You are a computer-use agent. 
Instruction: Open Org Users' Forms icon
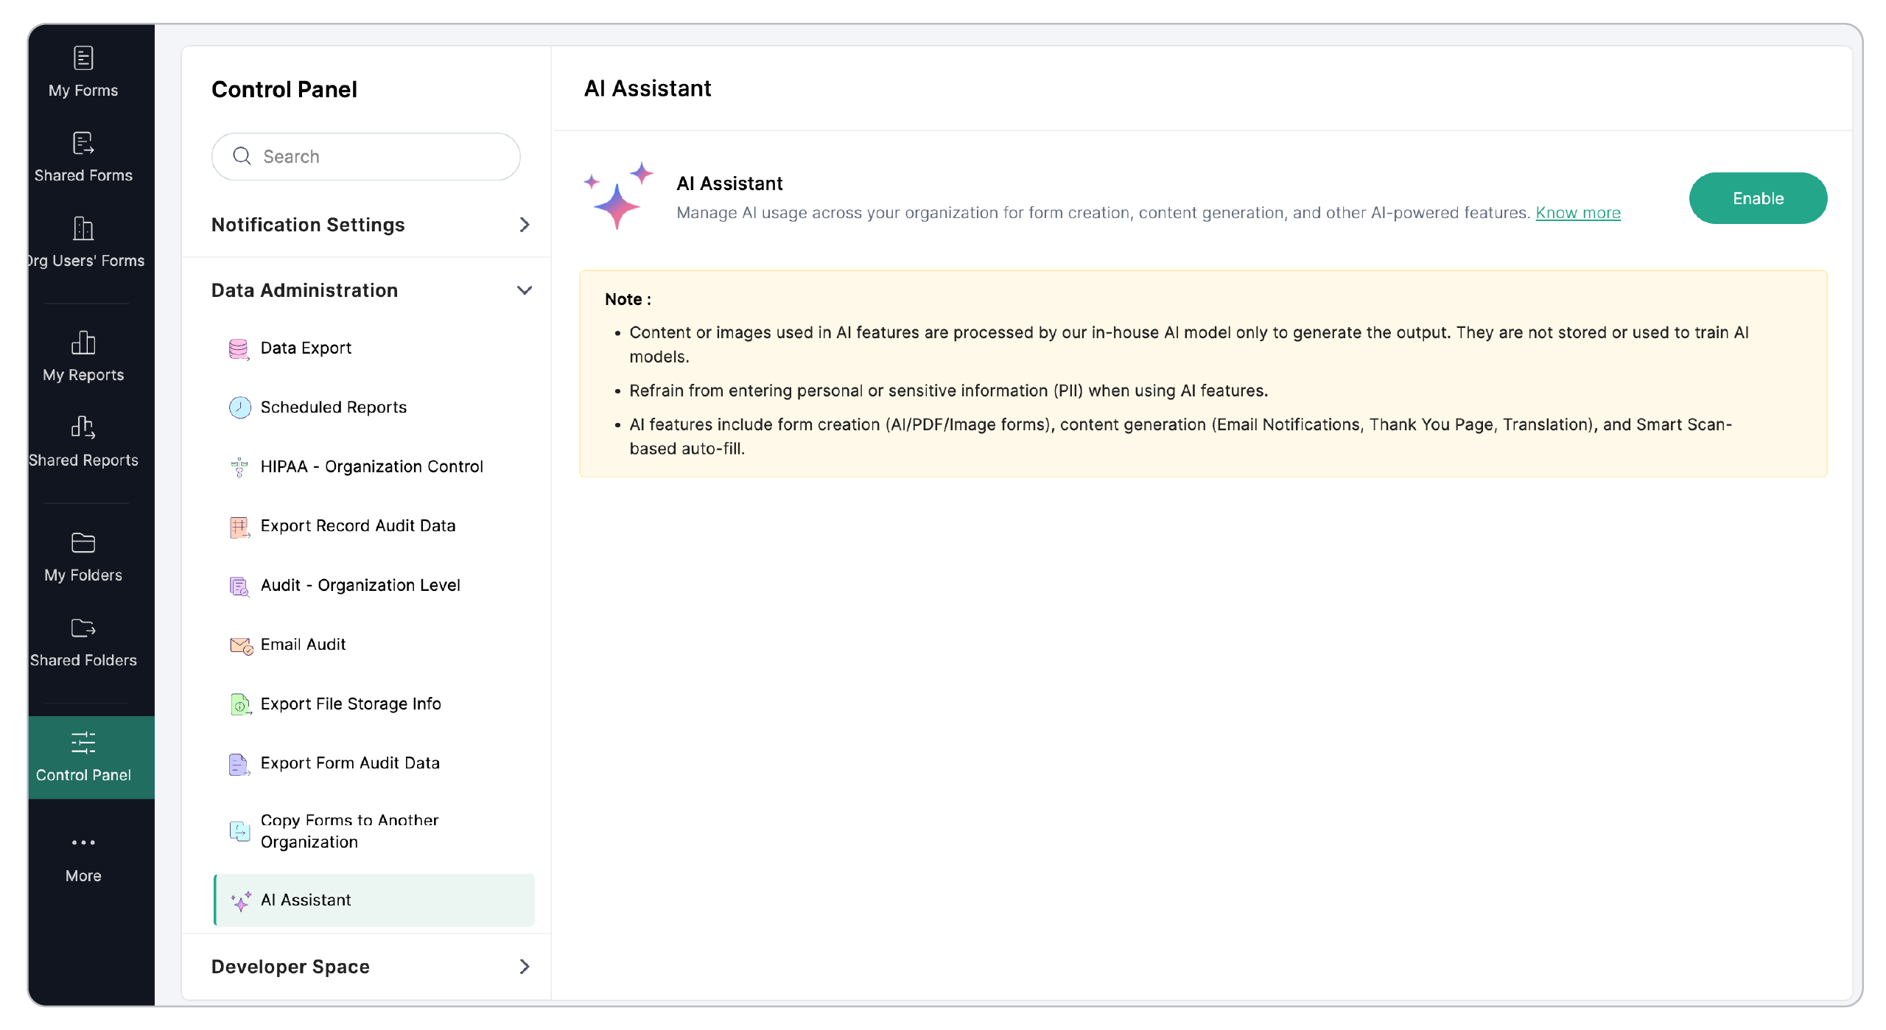click(83, 228)
